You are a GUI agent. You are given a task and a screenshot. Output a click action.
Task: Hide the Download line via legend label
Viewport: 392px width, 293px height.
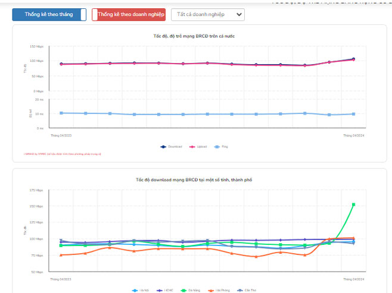[x=175, y=146]
